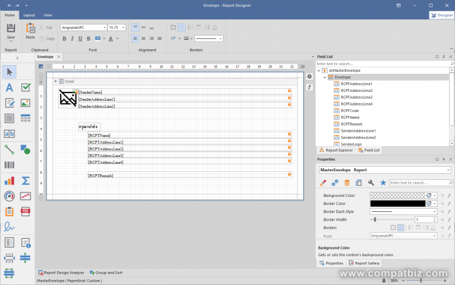Open the AngsanaUPC font name dropdown
The height and width of the screenshot is (285, 455).
click(x=103, y=27)
